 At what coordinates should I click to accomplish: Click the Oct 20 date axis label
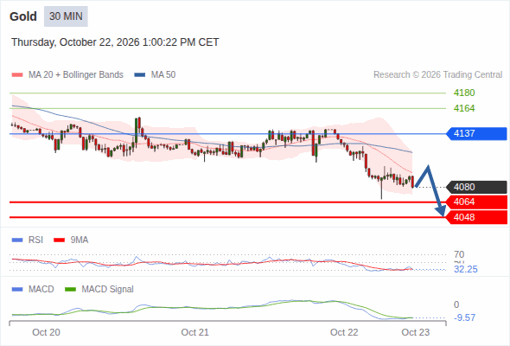(x=46, y=332)
